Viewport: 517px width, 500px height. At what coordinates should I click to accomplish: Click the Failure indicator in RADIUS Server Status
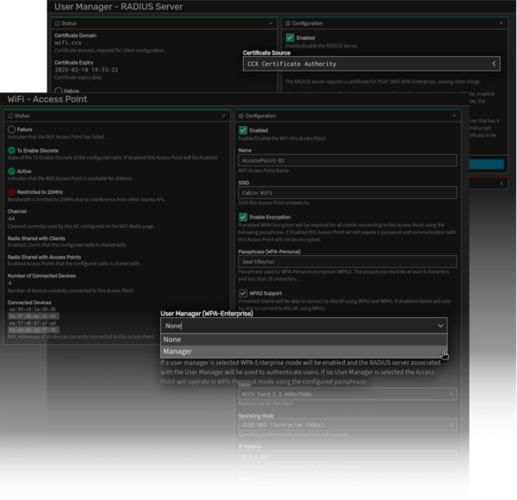(x=59, y=91)
